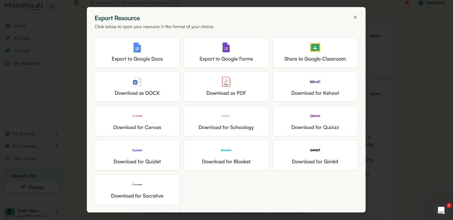Select Download as DOCX
This screenshot has height=220, width=453.
[x=137, y=87]
